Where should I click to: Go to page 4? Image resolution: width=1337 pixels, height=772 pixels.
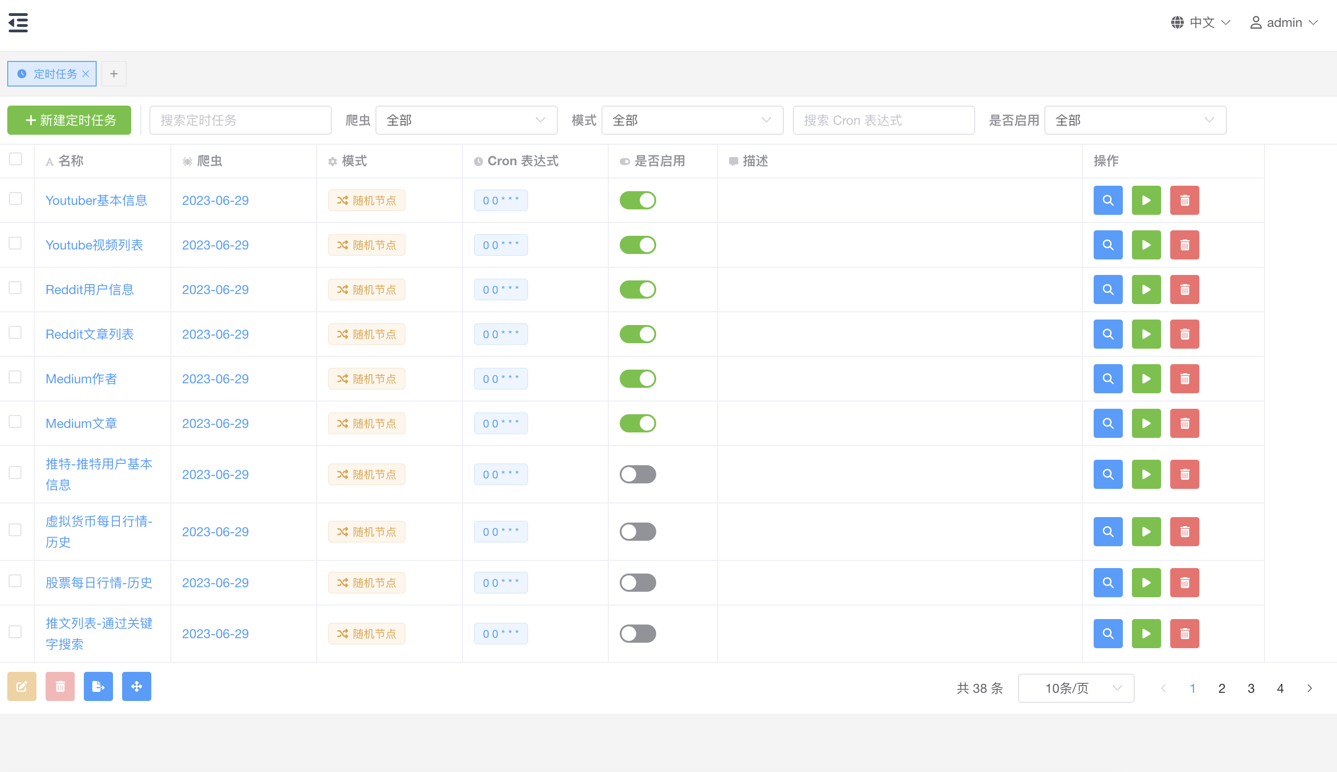[1280, 688]
